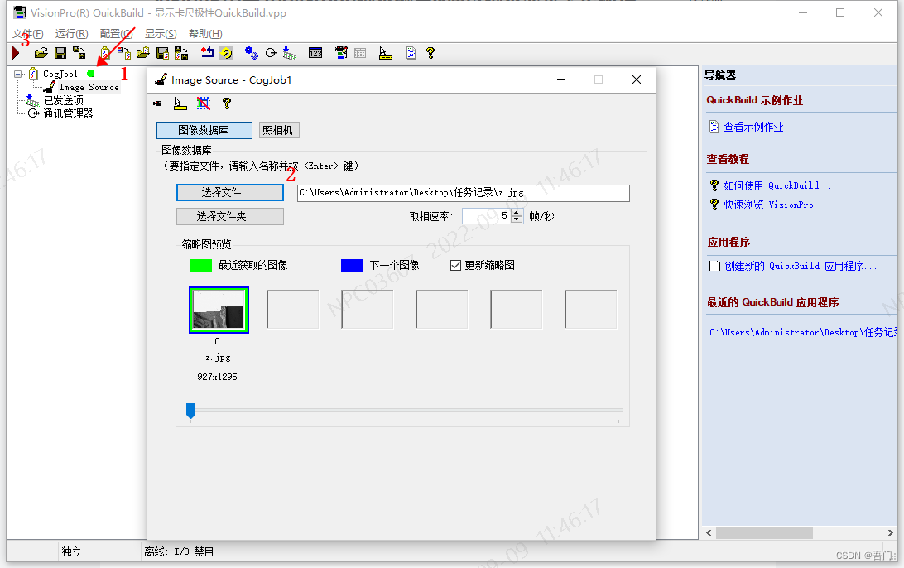
Task: Click the 选择文件 button
Action: (x=230, y=192)
